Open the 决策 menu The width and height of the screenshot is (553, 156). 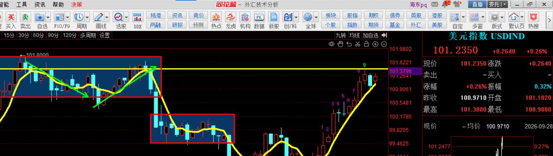coord(77,4)
